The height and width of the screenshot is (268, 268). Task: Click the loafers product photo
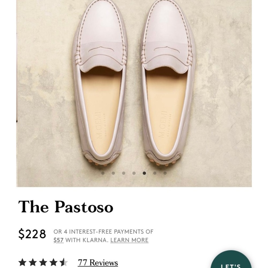[134, 86]
